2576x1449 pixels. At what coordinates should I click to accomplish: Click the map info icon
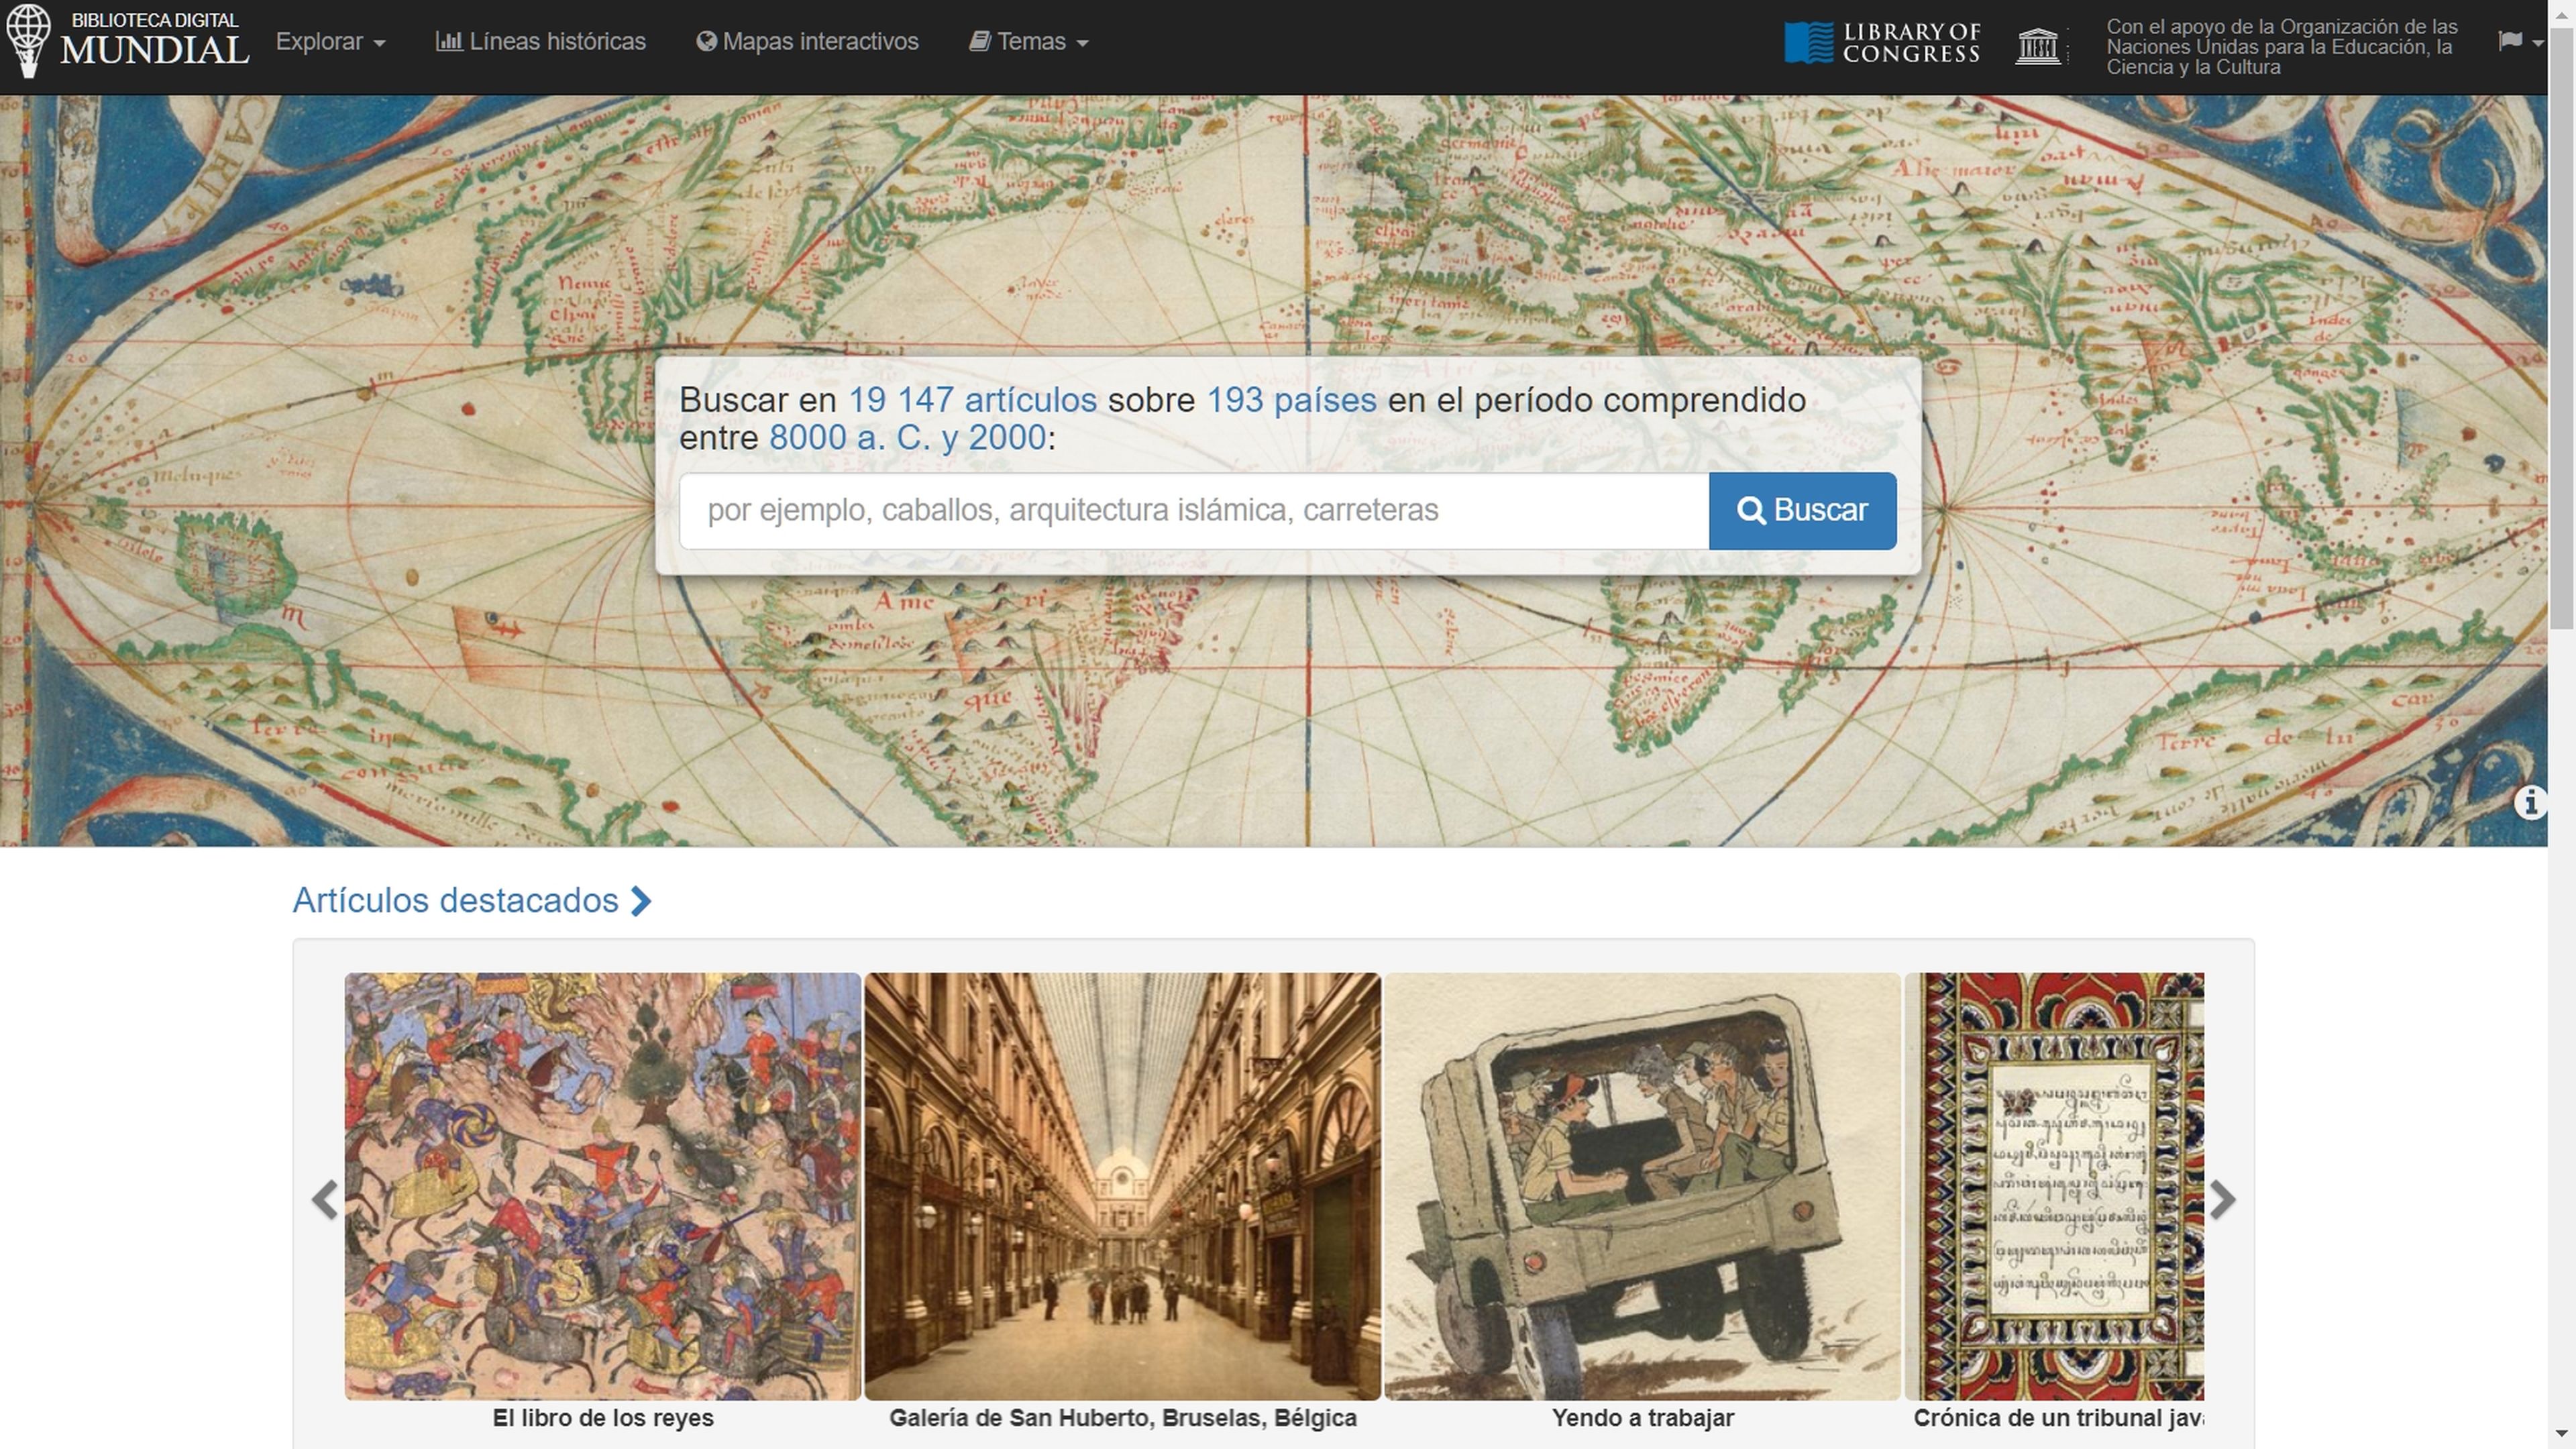tap(2530, 802)
